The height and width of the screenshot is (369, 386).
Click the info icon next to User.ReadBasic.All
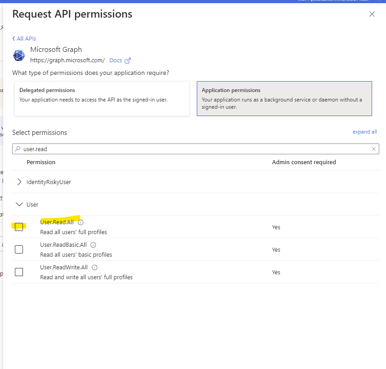coord(93,245)
